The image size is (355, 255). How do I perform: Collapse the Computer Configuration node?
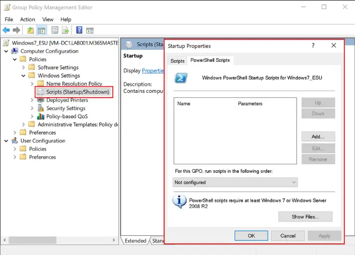6,51
